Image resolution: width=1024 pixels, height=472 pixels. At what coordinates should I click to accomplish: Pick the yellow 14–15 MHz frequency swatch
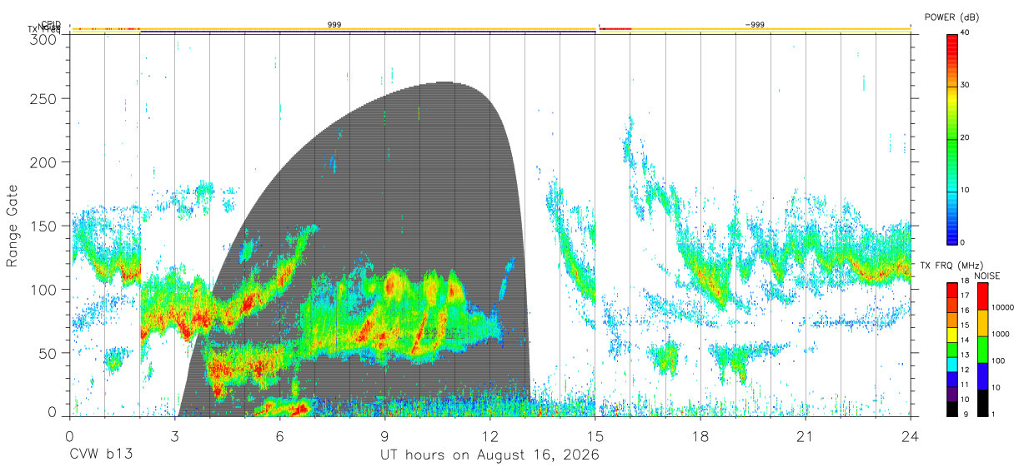(x=952, y=334)
